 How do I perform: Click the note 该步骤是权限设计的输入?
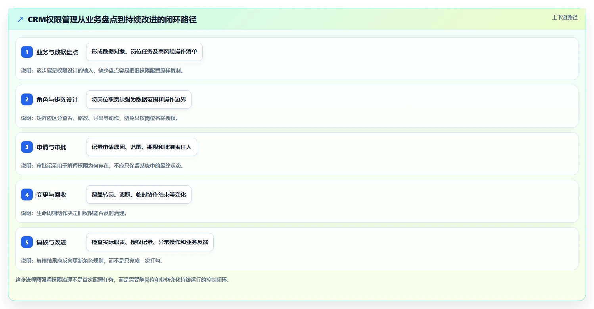pyautogui.click(x=103, y=71)
